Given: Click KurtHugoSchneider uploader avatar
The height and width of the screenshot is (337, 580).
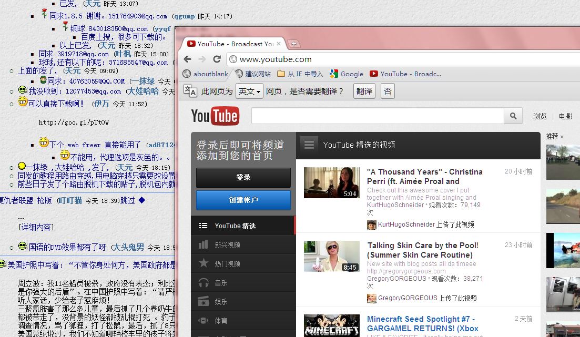Looking at the screenshot, I should pyautogui.click(x=371, y=224).
